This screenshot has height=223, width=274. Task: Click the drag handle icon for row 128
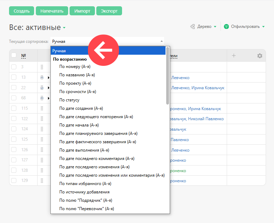42,170
